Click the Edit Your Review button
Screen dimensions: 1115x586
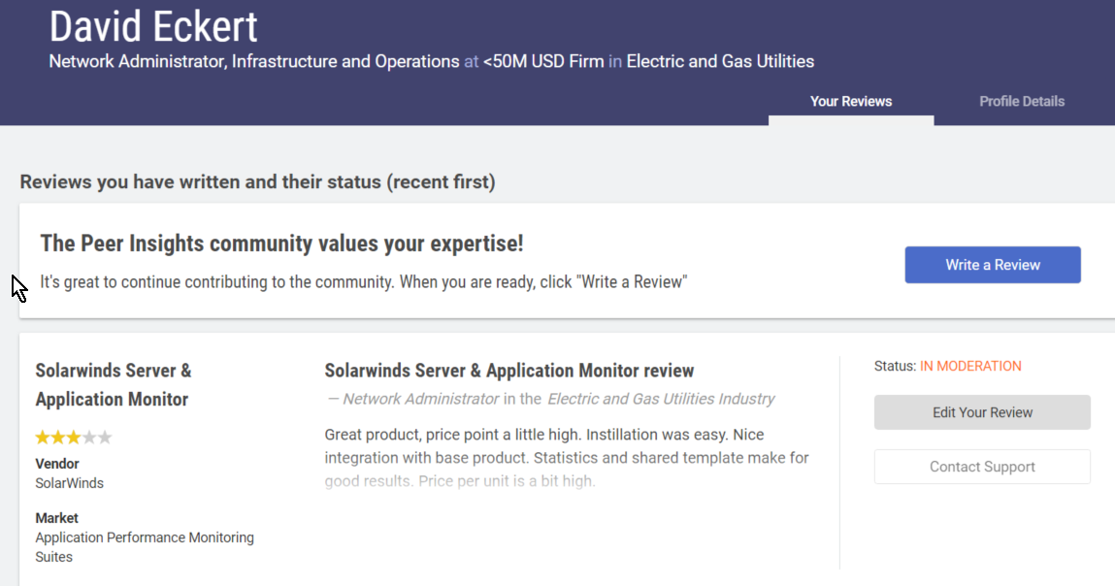(x=982, y=412)
